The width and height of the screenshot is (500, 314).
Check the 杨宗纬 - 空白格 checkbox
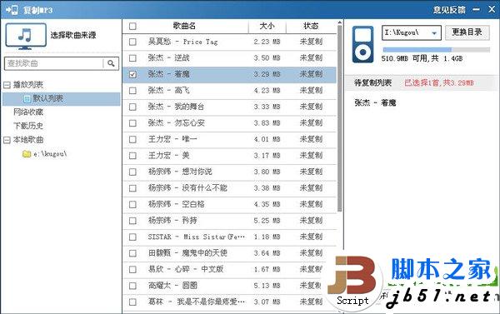pos(132,205)
